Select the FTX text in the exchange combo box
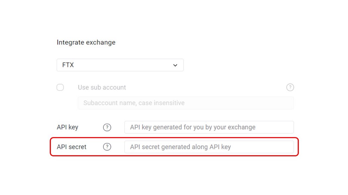This screenshot has height=195, width=348. coord(68,65)
